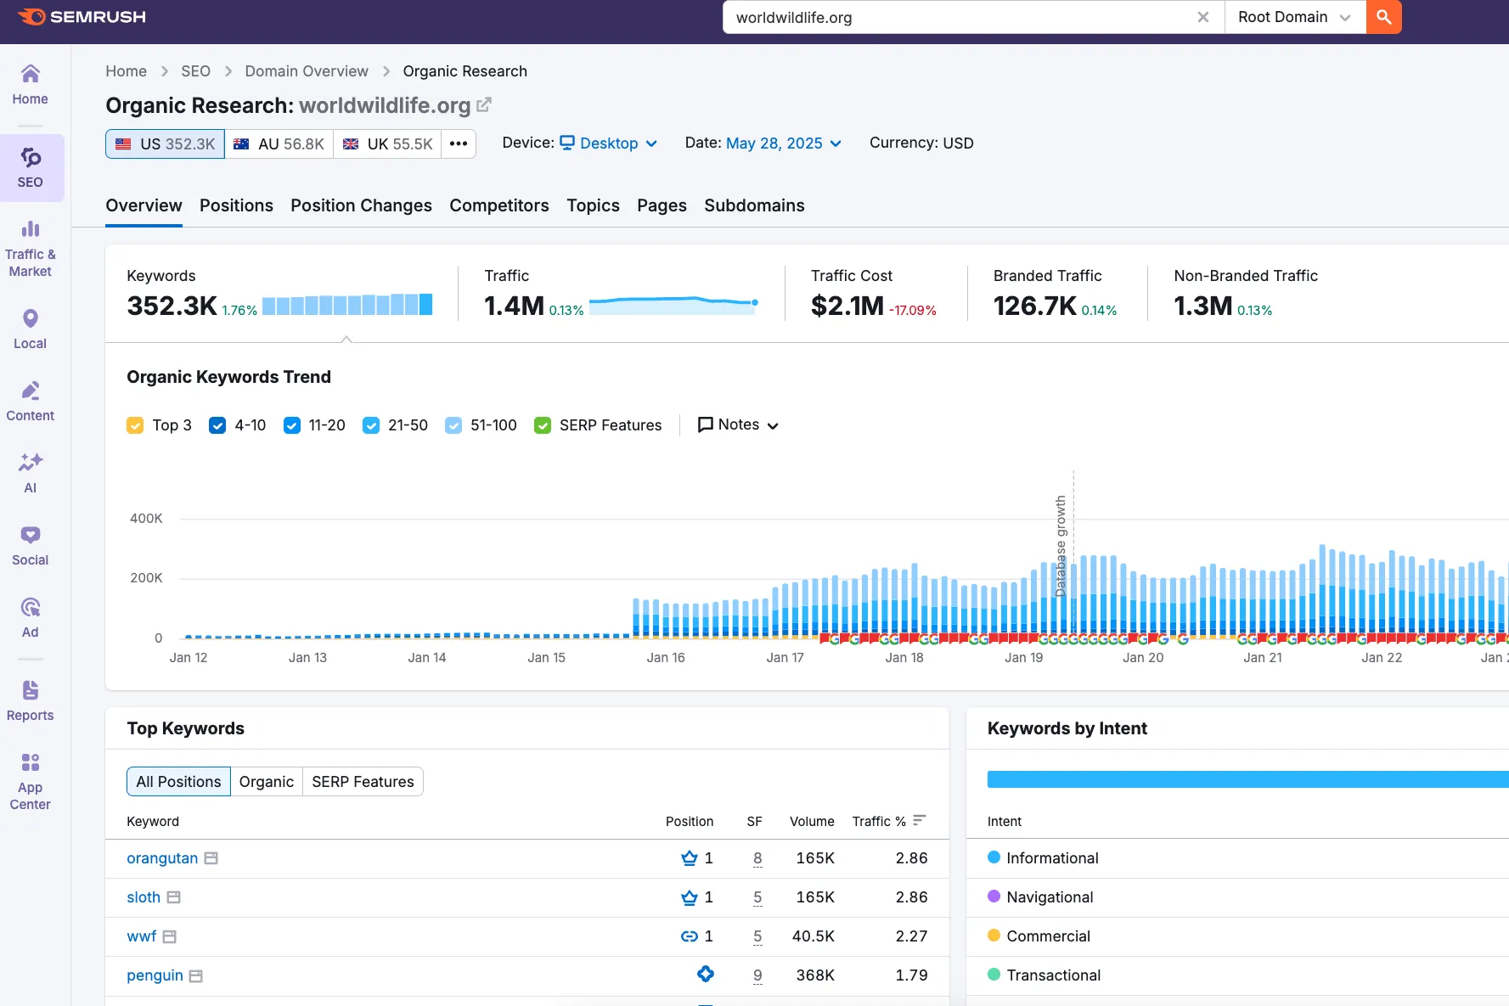Click the SERP icon next to orangutan
This screenshot has height=1006, width=1509.
[x=211, y=858]
